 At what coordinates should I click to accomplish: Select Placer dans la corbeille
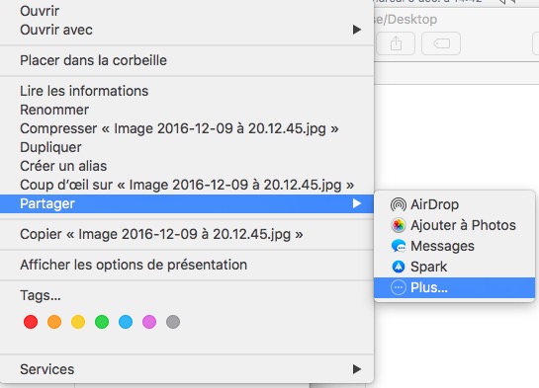pos(187,60)
